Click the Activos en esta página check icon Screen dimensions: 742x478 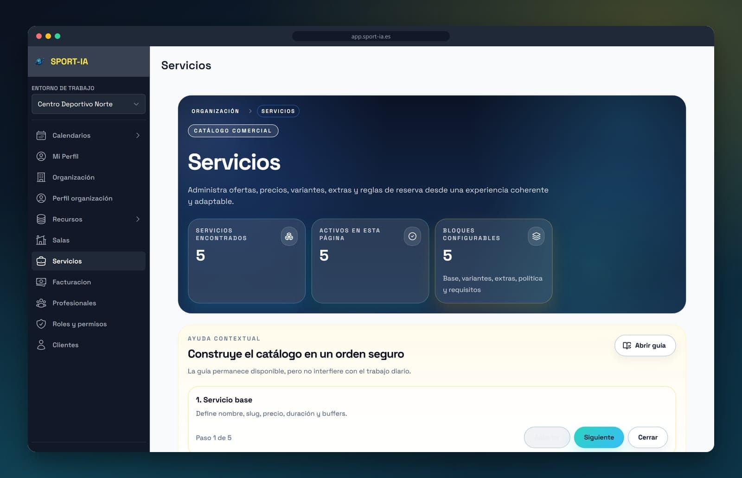[x=412, y=236]
